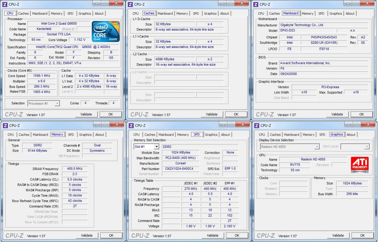
Task: Click the CPU-Z app icon in the Caches window title bar
Action: pyautogui.click(x=130, y=4)
